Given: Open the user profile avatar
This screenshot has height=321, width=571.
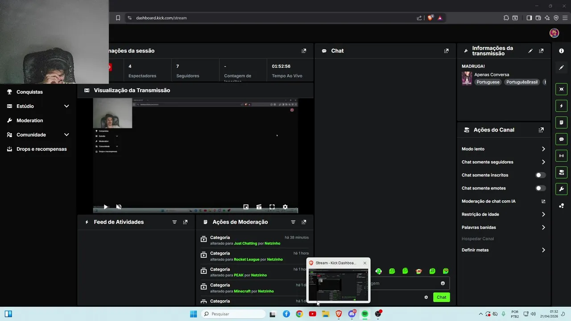Looking at the screenshot, I should point(554,33).
